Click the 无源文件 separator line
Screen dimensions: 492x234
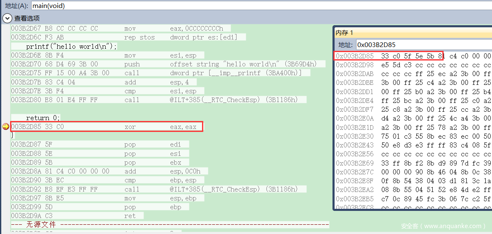click(x=168, y=224)
